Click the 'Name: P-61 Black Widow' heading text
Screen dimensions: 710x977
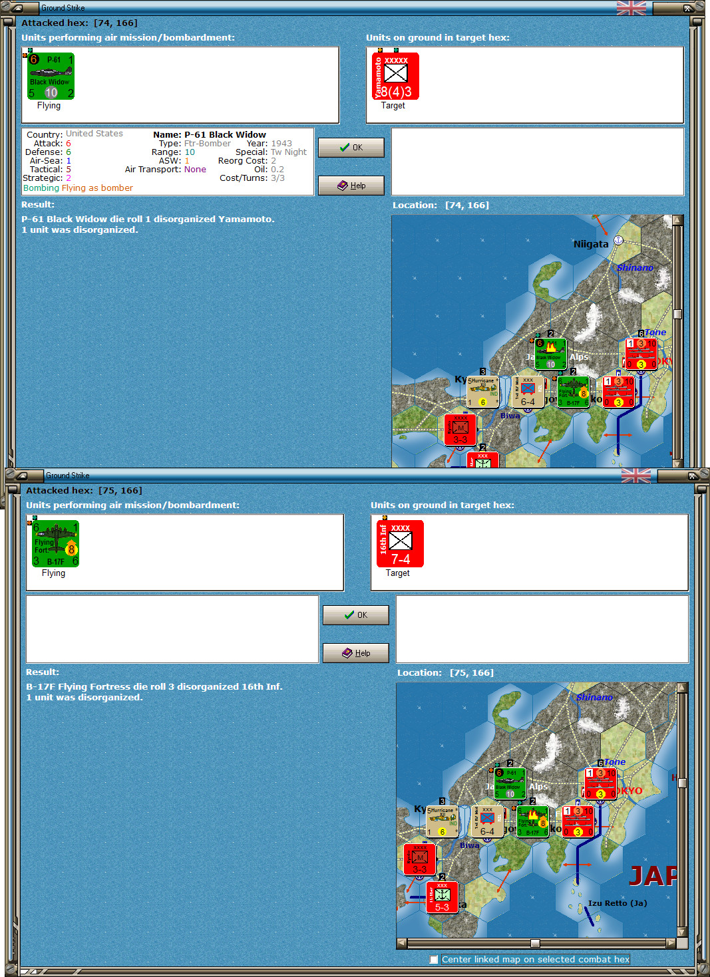pyautogui.click(x=210, y=134)
